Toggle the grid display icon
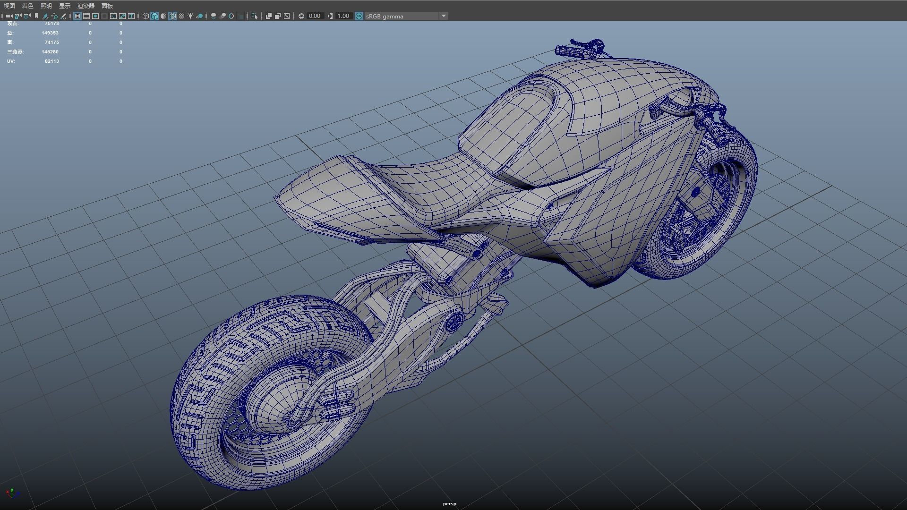The width and height of the screenshot is (907, 510). click(77, 16)
